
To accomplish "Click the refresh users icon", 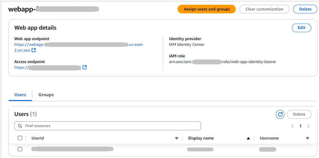I will click(280, 114).
